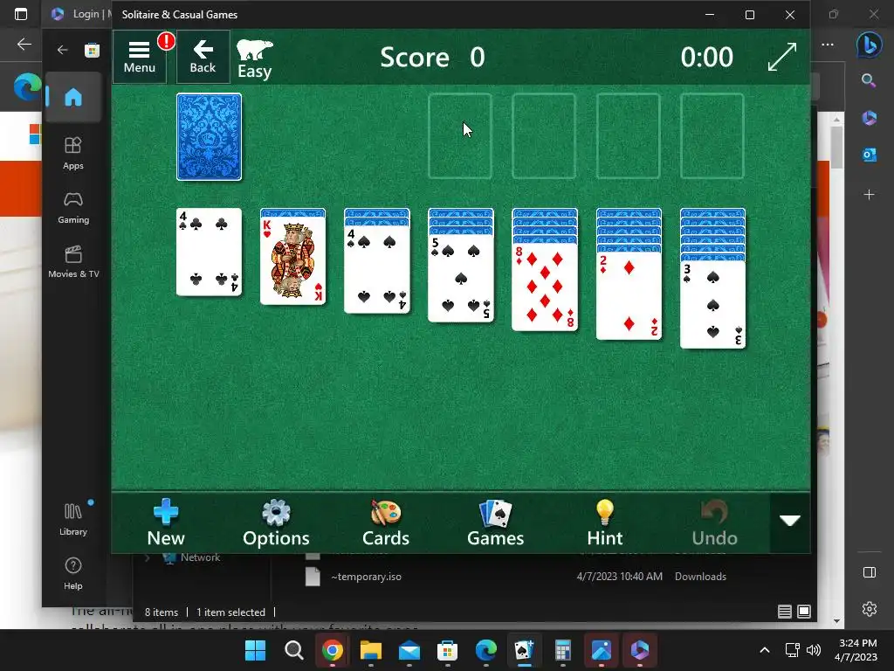The width and height of the screenshot is (894, 671).
Task: Select the 4 of spades card
Action: tap(377, 269)
